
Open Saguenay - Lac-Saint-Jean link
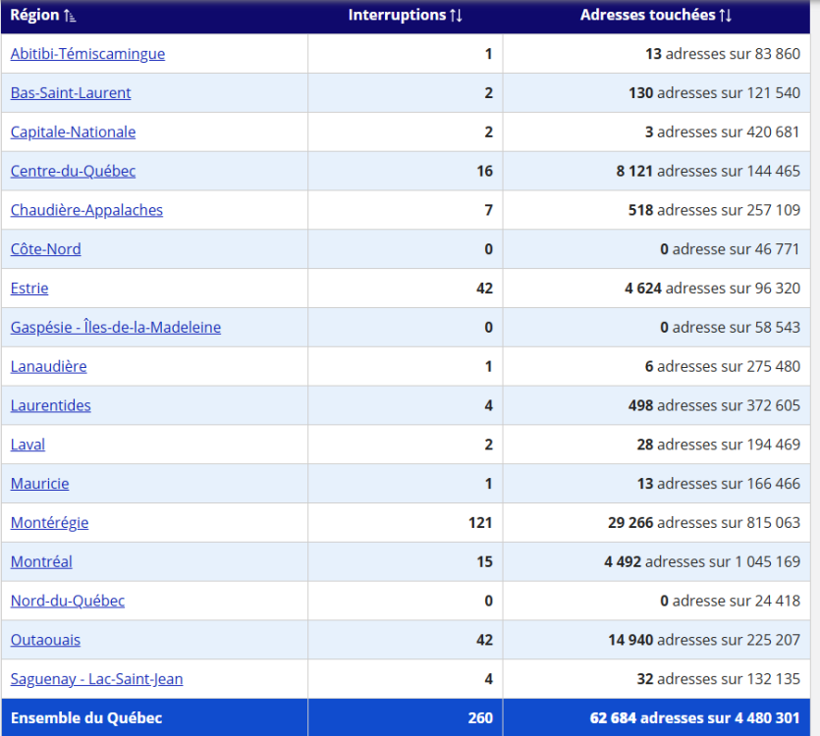pos(96,679)
